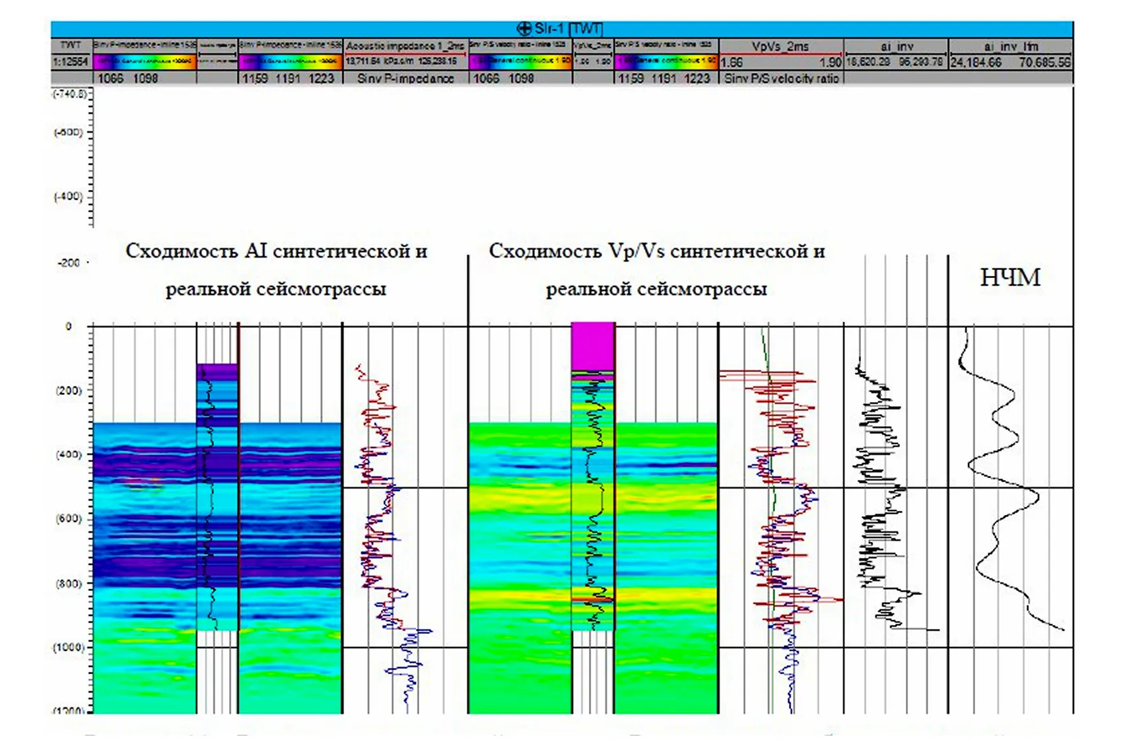Screen dimensions: 1127x752
Task: Select the ai_inv track header
Action: 896,46
